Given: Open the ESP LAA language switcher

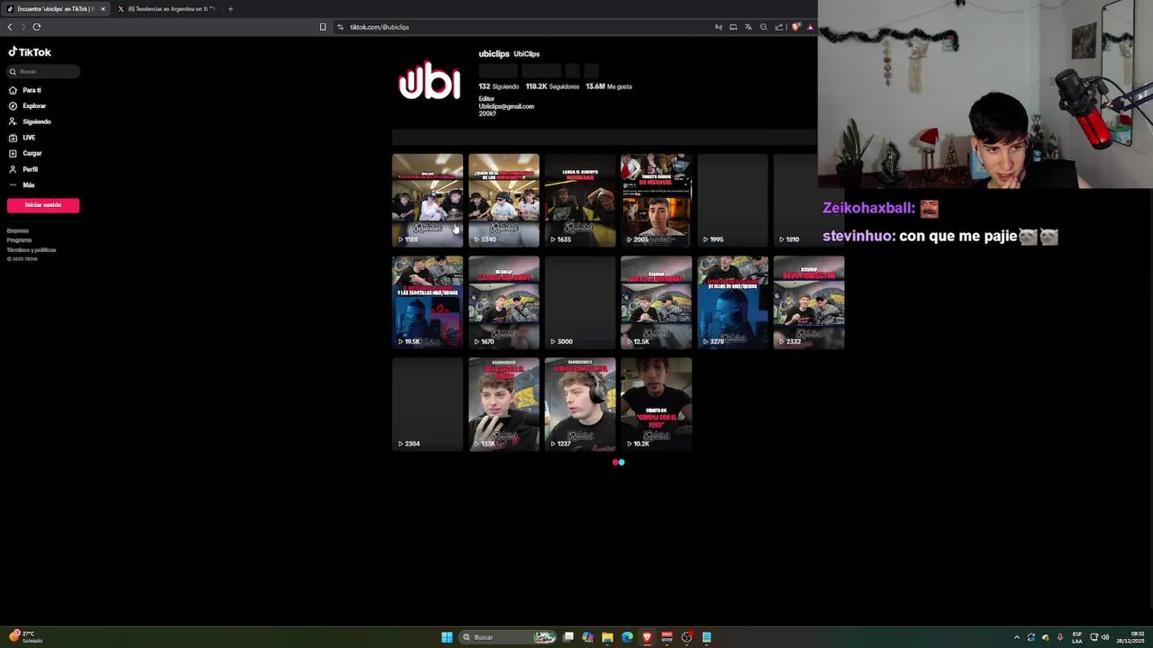Looking at the screenshot, I should [1076, 637].
